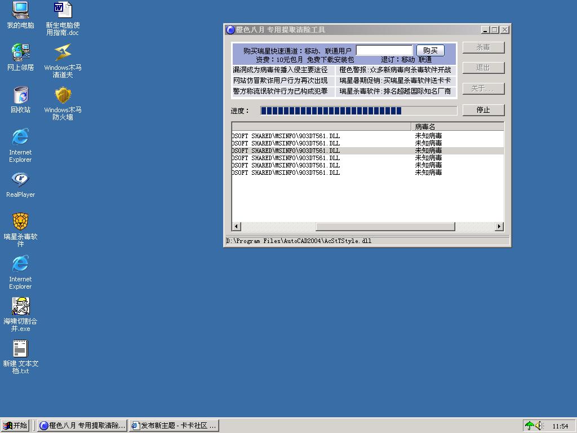The height and width of the screenshot is (433, 577).
Task: Click the horizontal scrollbar left arrow
Action: pos(237,227)
